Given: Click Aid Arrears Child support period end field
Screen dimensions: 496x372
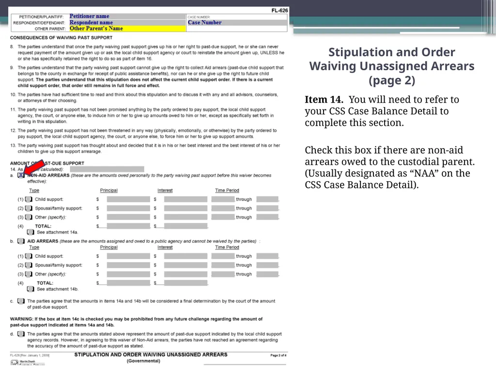Looking at the screenshot, I should [x=267, y=256].
